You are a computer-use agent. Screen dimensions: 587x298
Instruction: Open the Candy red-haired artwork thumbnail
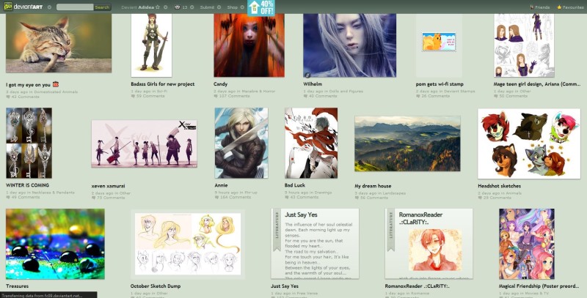[249, 45]
